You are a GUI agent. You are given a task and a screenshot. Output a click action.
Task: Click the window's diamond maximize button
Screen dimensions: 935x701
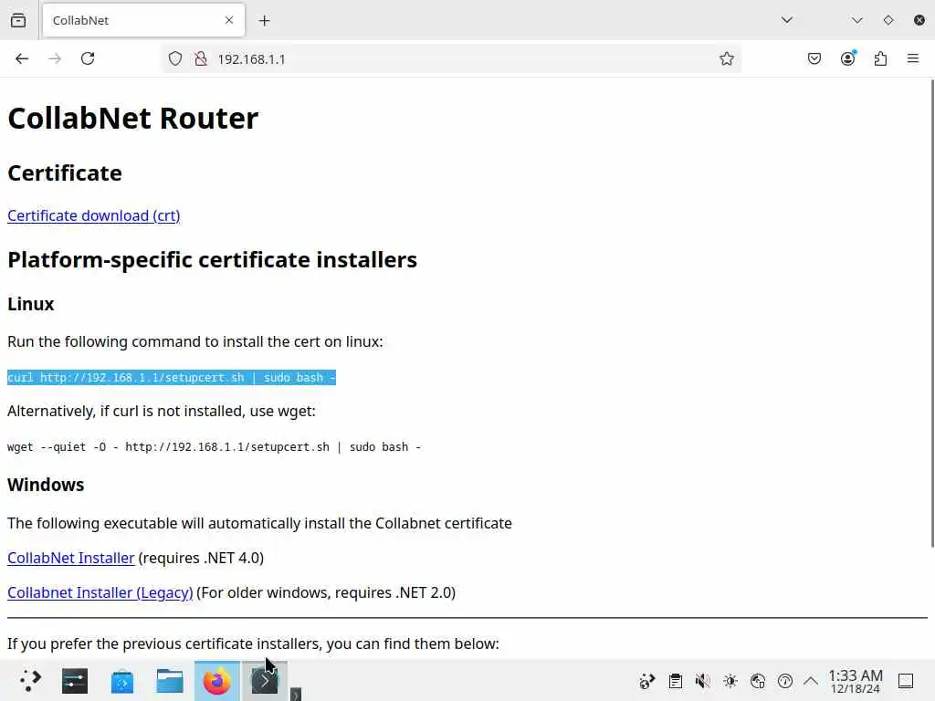pos(888,20)
